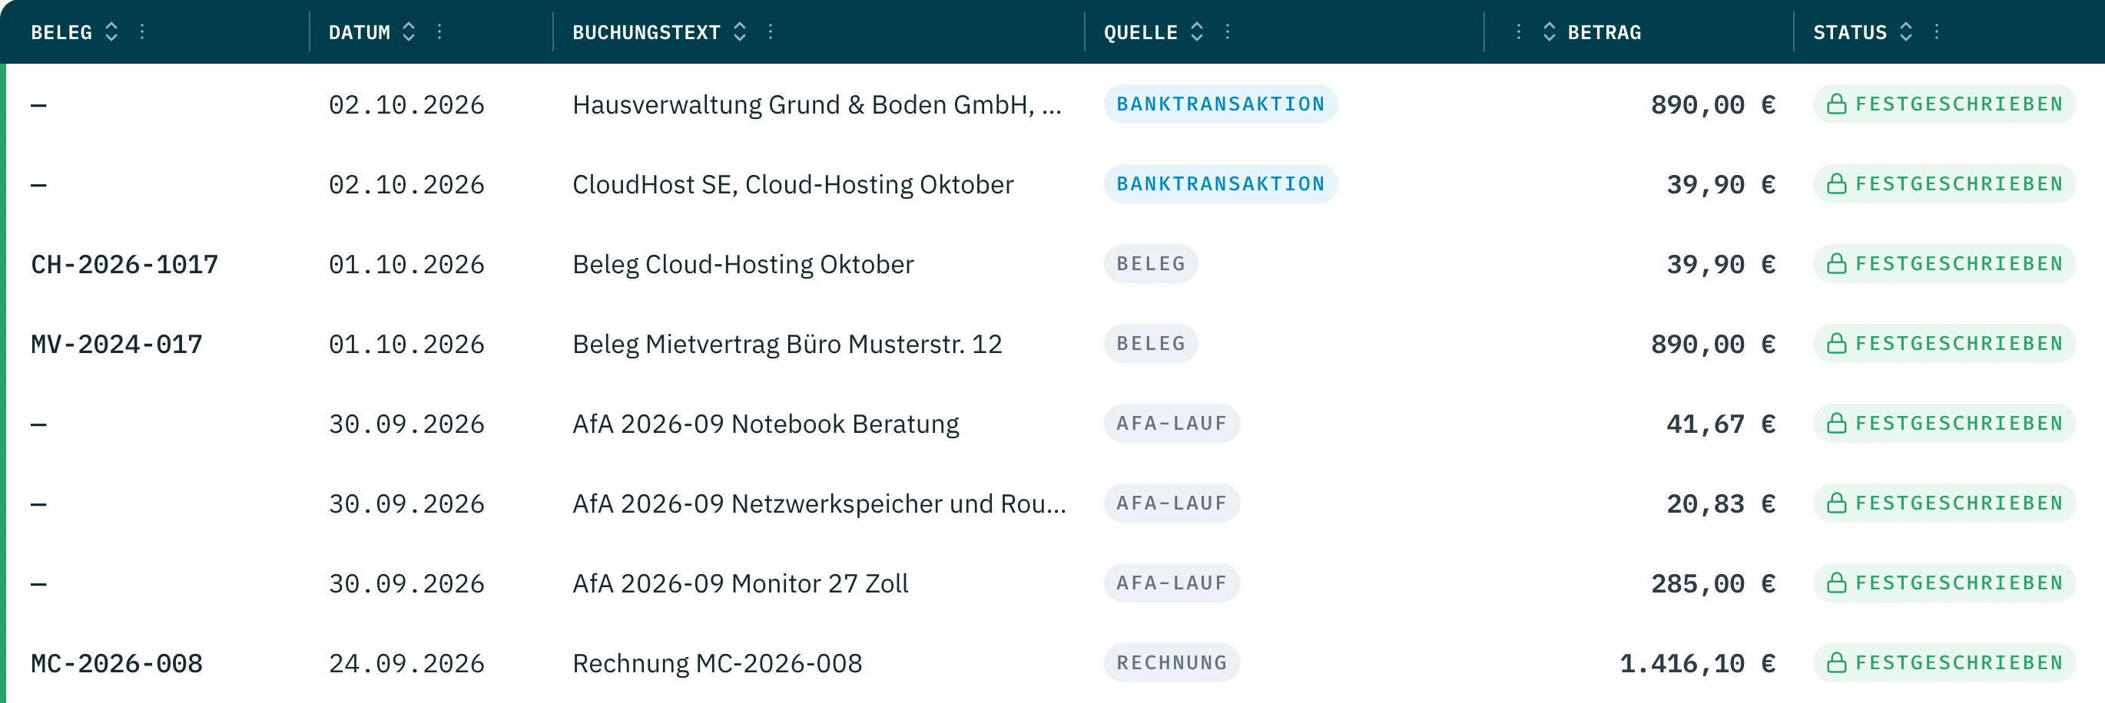Sort by the Betrag column arrows

coord(1549,31)
